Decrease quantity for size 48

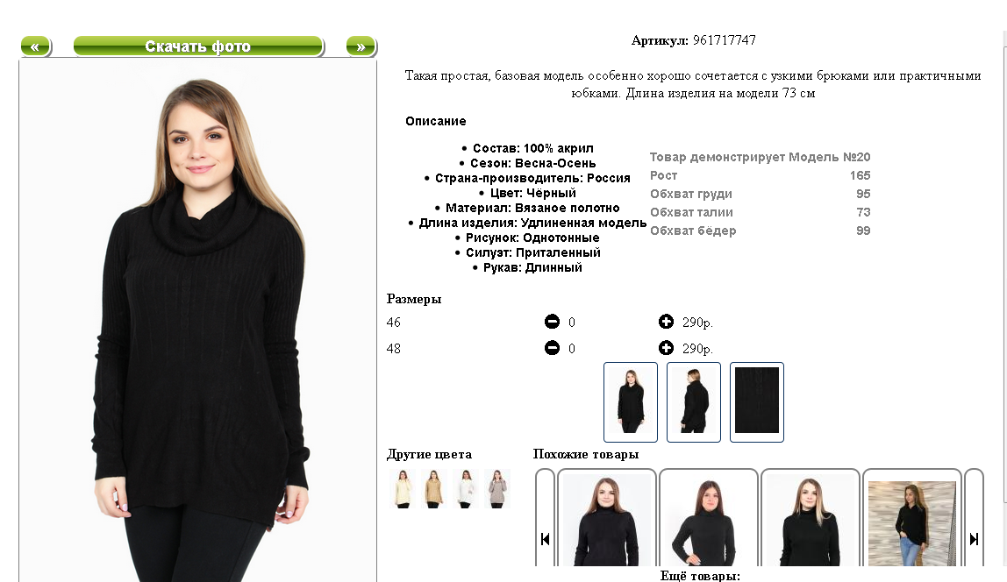pos(552,348)
